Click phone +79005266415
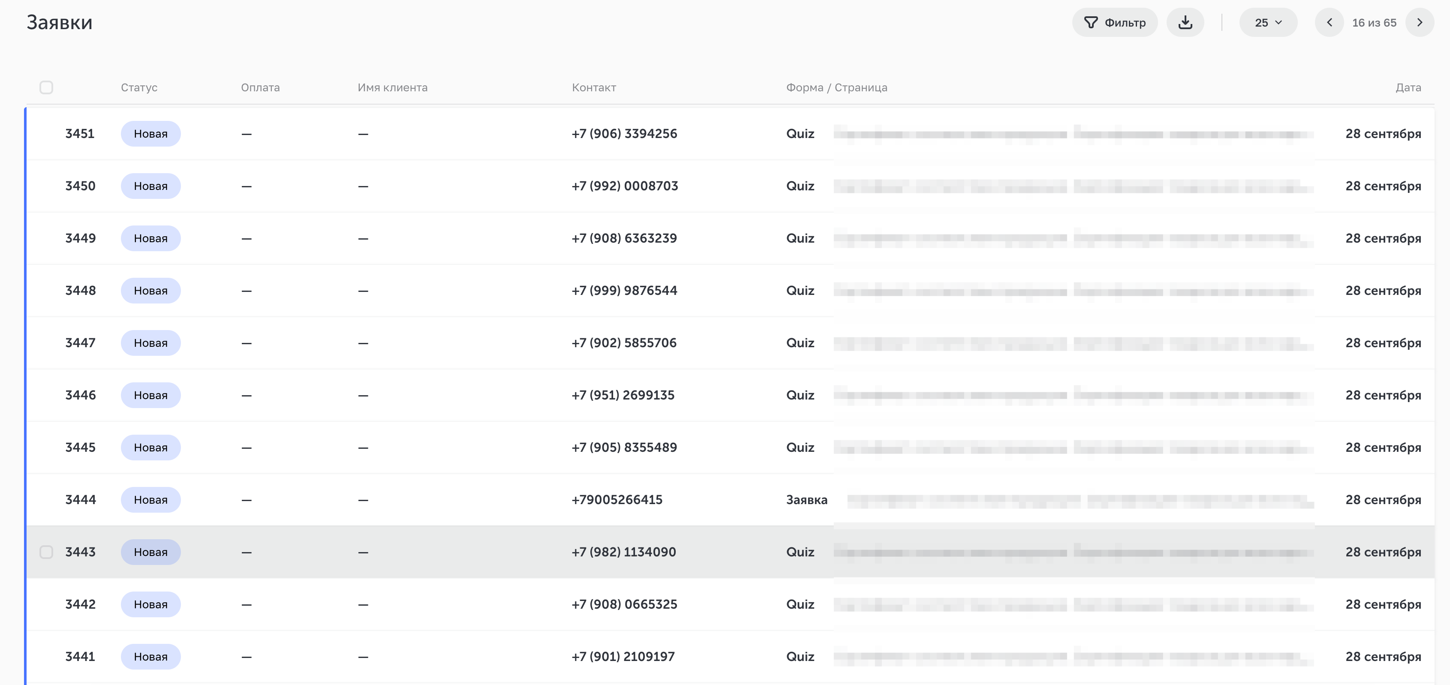The image size is (1450, 685). coord(617,500)
